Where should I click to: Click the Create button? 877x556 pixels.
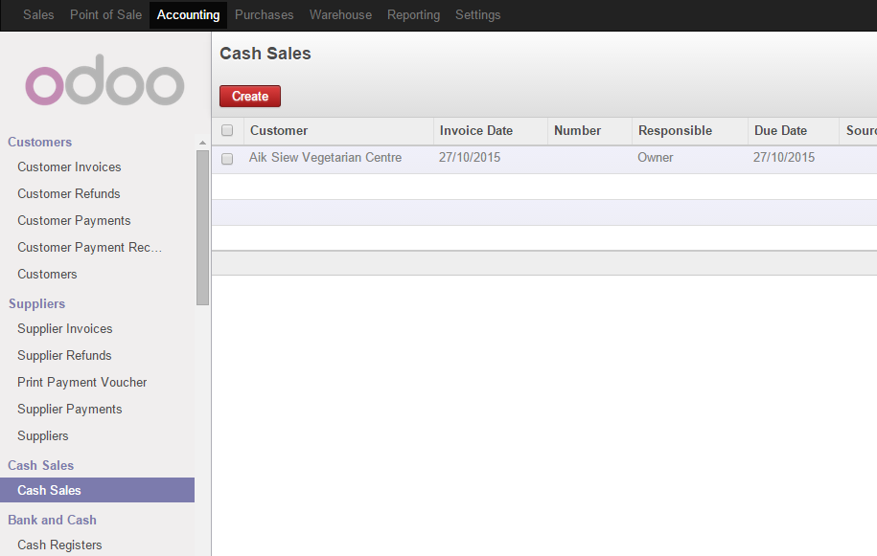point(249,96)
